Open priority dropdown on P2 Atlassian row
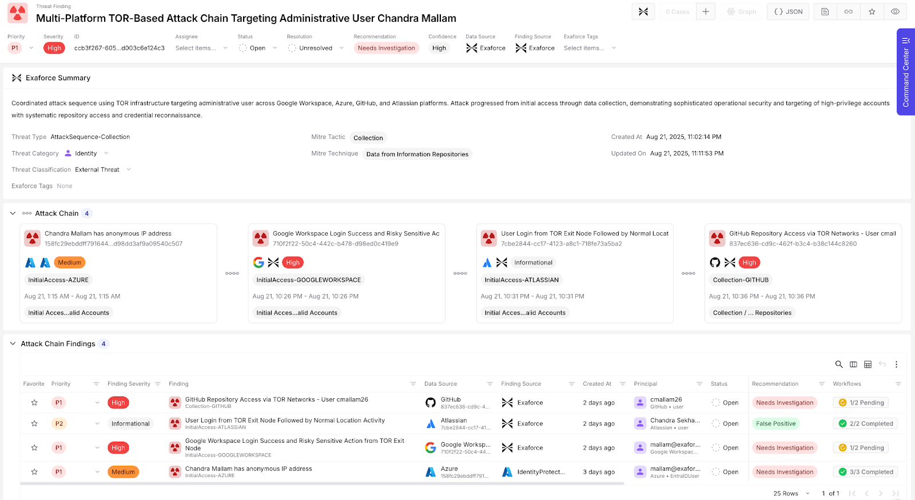915x500 pixels. [x=97, y=424]
